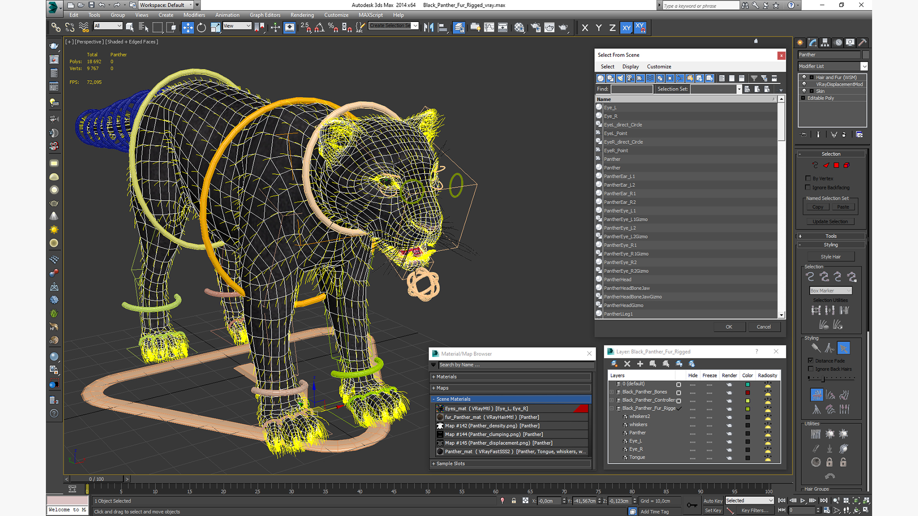Enable Ignore Back Hairs checkbox

click(x=810, y=369)
